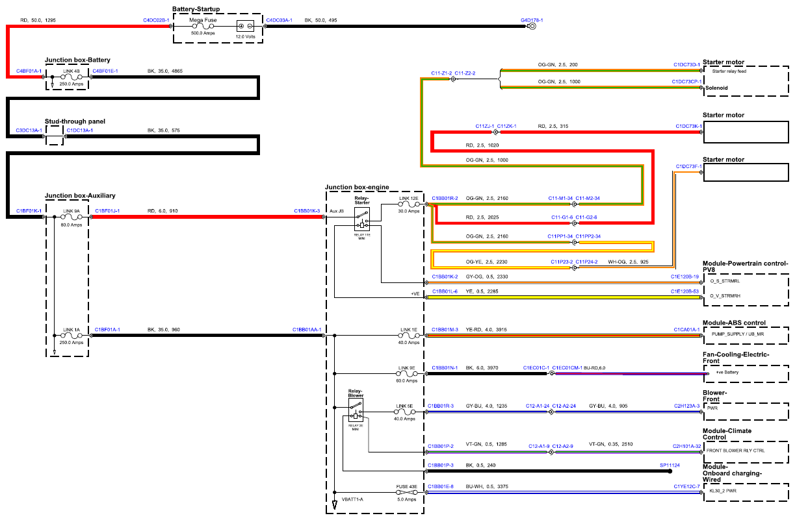
Task: Click the Fan-Cooling-Electric-Front heading
Action: [x=736, y=358]
